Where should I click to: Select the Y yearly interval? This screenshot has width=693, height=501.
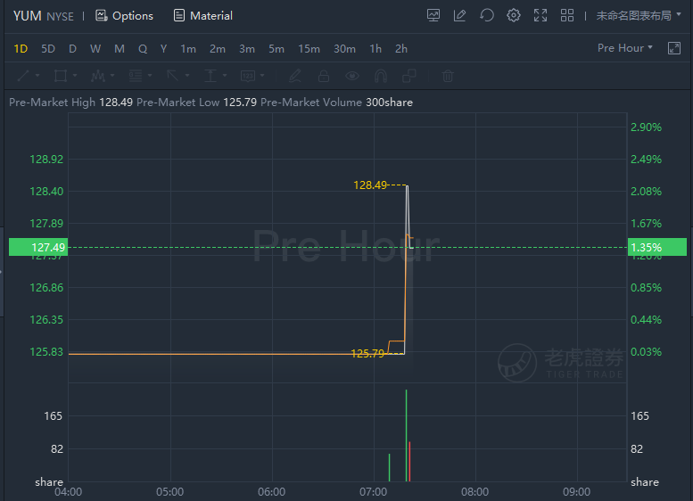163,49
